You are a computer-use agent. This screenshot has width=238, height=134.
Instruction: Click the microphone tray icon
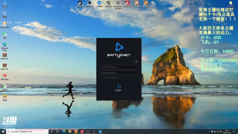212,132
